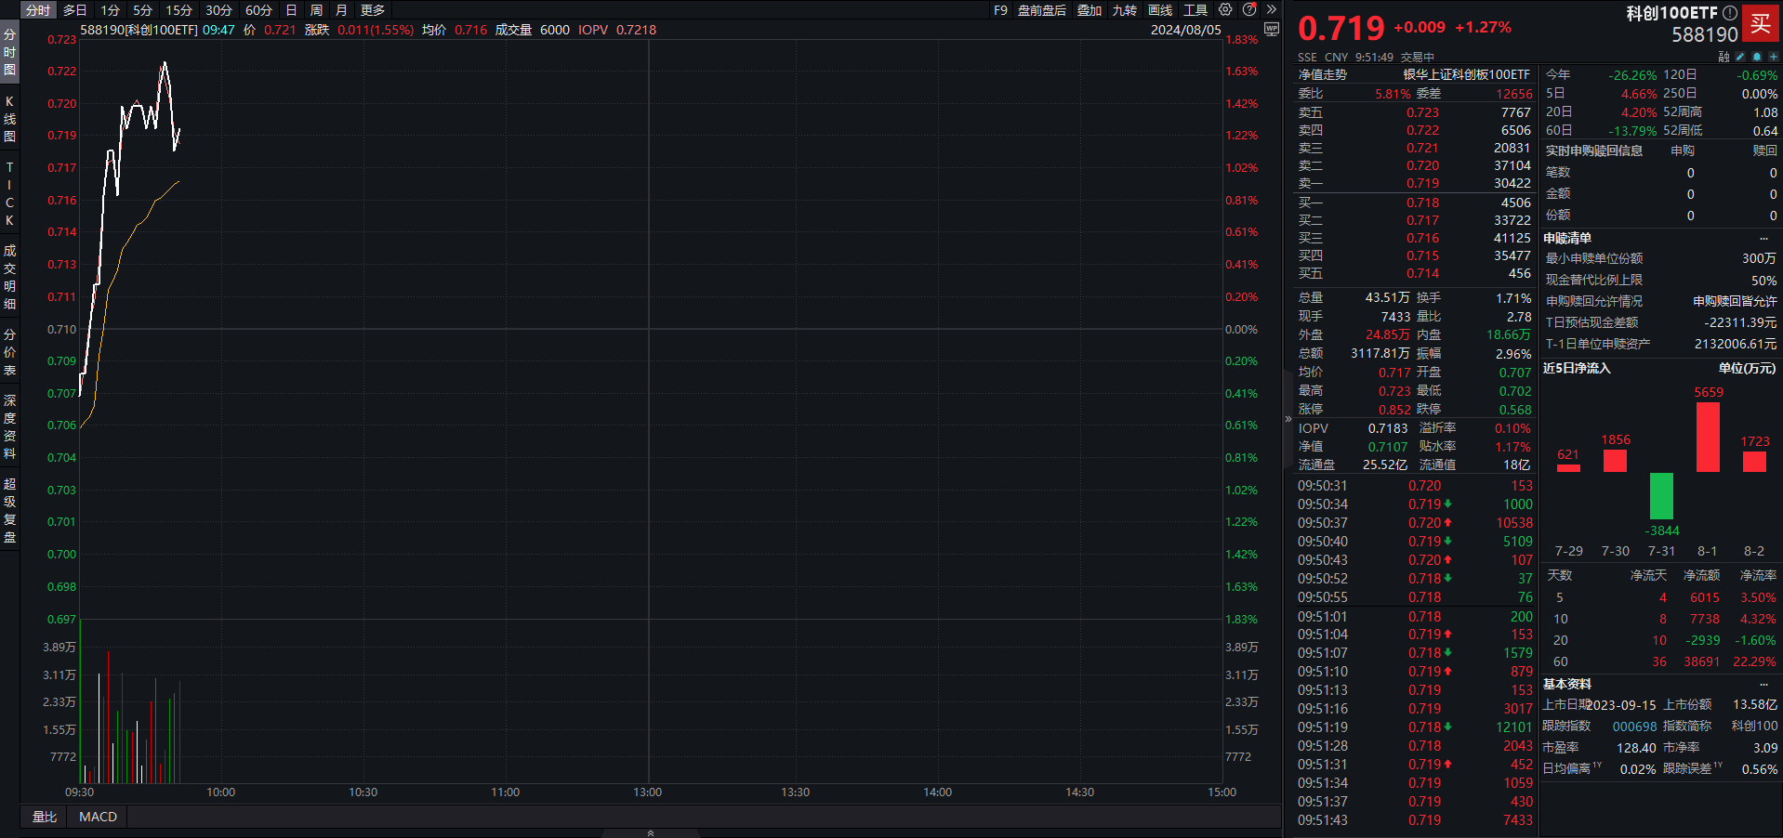The height and width of the screenshot is (838, 1783).
Task: Click the F9 quick info button
Action: point(999,10)
